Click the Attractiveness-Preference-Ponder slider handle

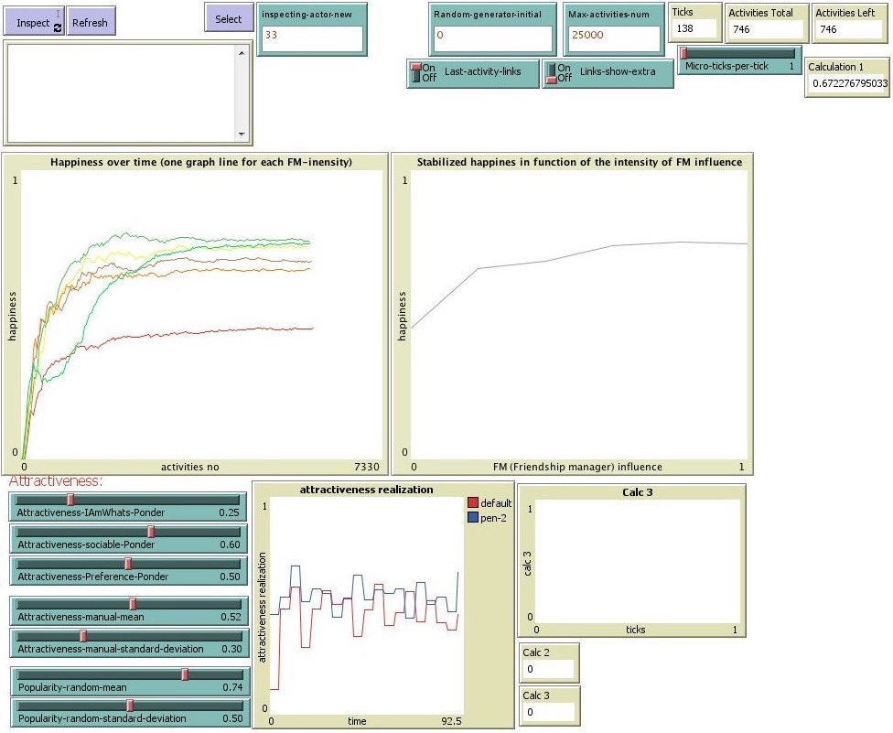coord(128,563)
